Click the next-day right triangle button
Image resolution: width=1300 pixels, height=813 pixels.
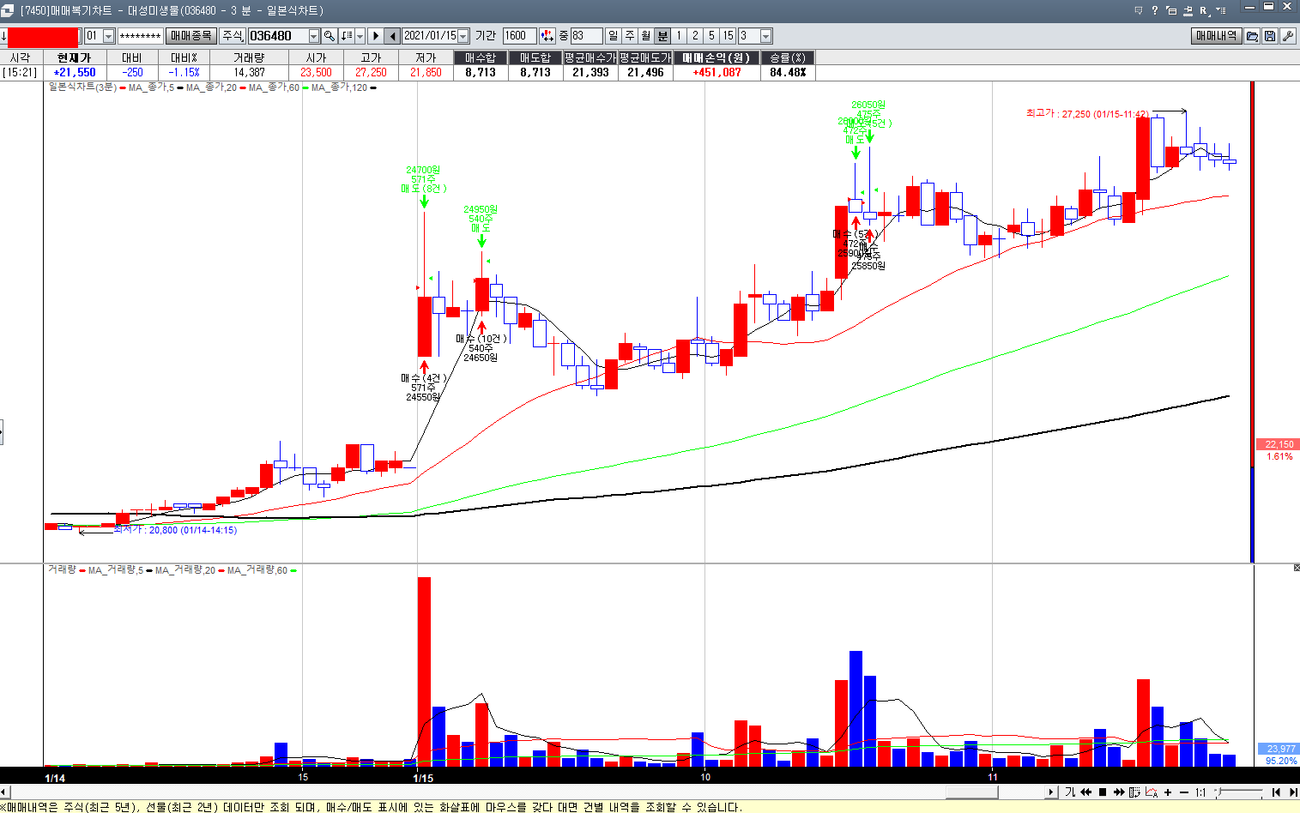click(375, 36)
